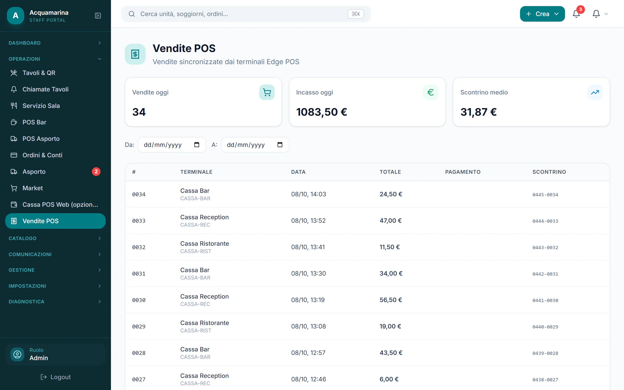Select POS Bar in sidebar
624x390 pixels.
click(x=55, y=122)
